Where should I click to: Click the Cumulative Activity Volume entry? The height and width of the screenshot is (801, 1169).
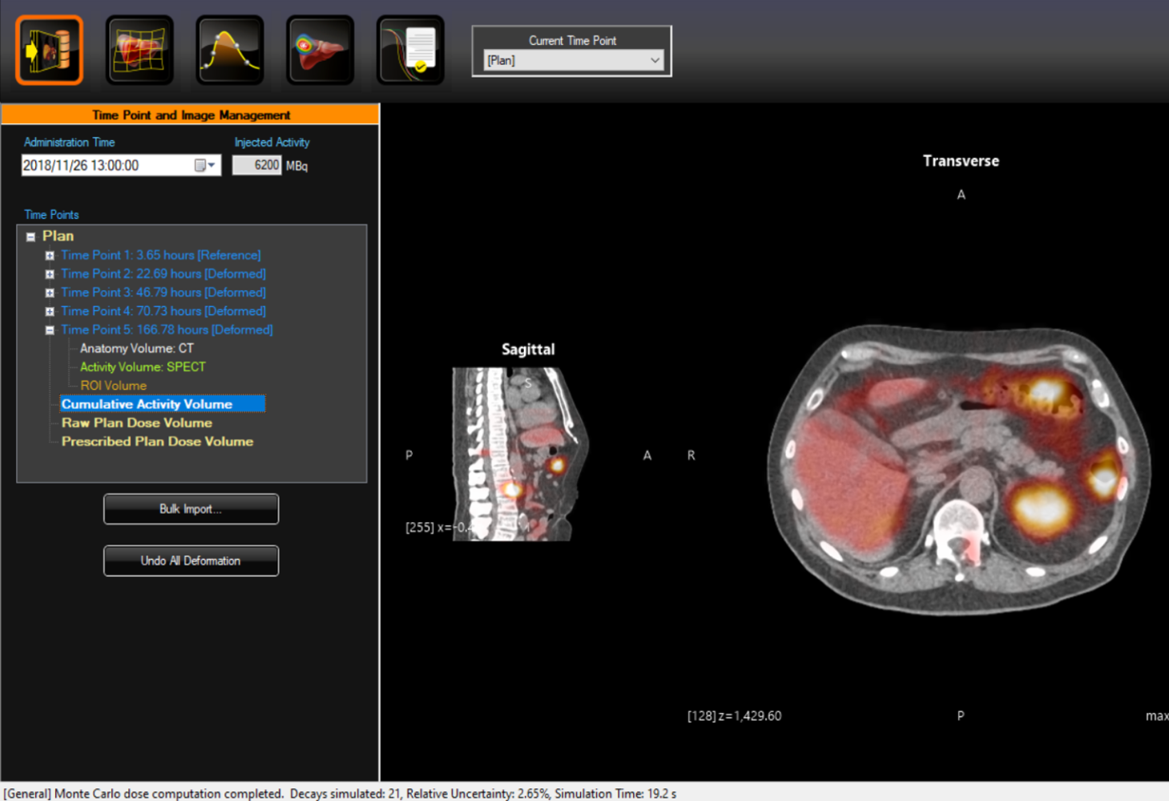point(147,403)
